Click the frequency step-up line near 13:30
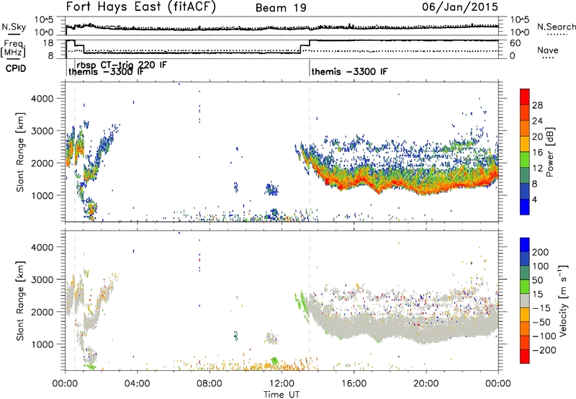 click(x=310, y=43)
